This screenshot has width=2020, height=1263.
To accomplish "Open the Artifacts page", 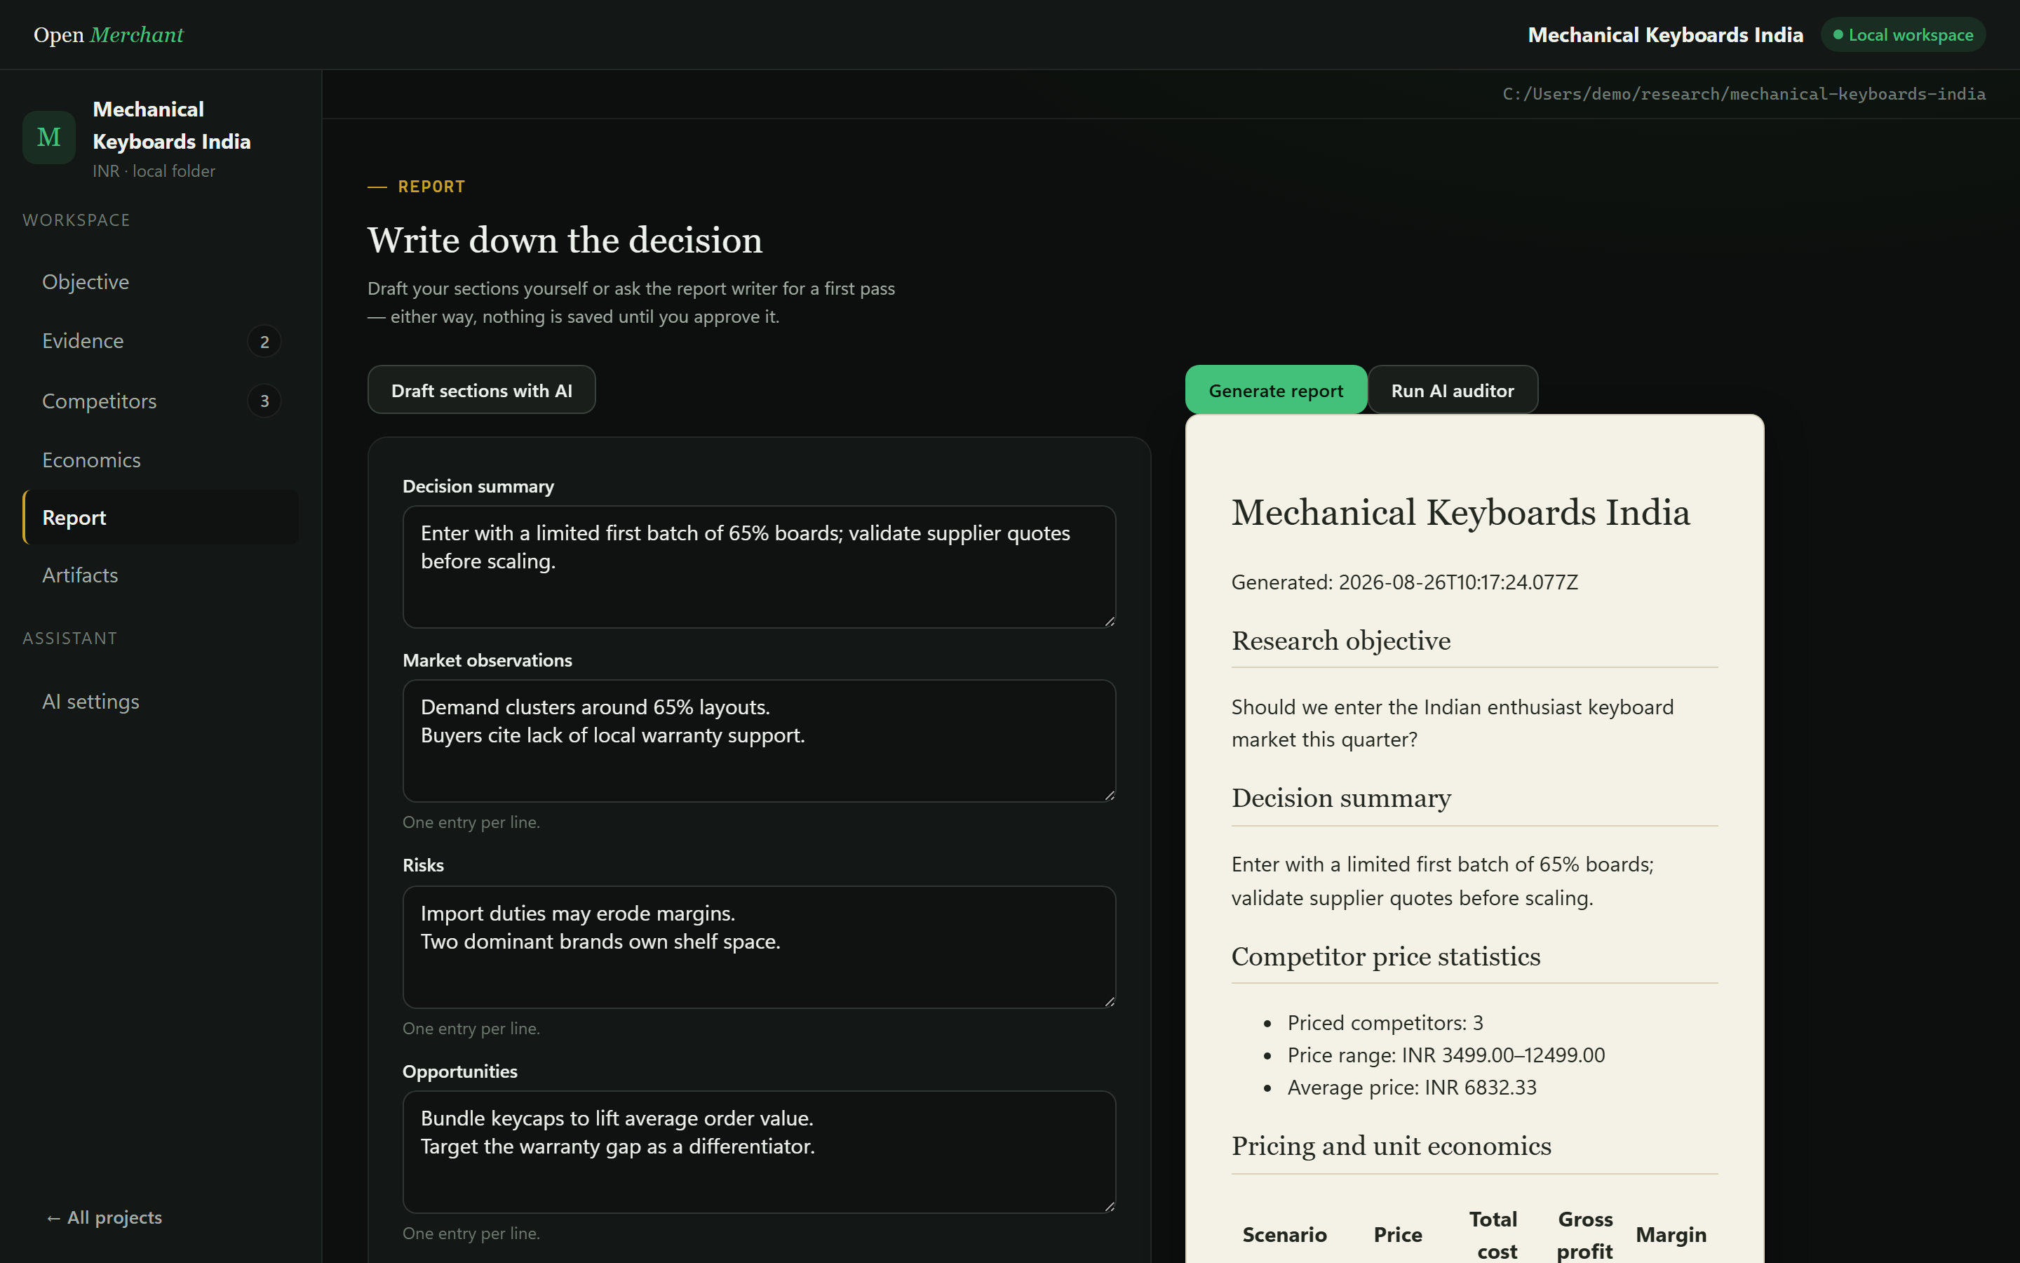I will (160, 575).
